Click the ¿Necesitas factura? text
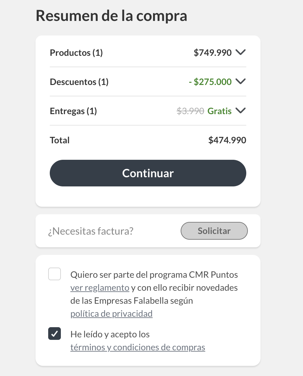 pos(91,231)
